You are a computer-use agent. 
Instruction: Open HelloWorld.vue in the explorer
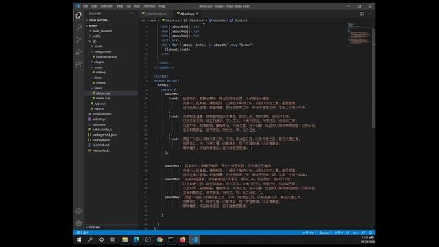[x=111, y=57]
